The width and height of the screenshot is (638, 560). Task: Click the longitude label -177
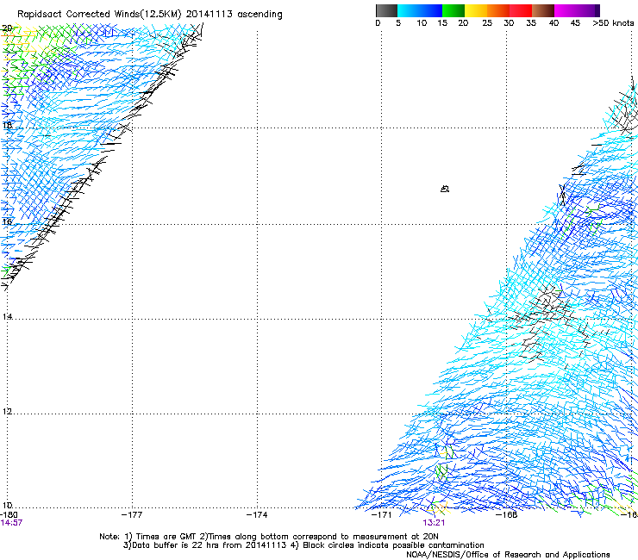[x=132, y=515]
